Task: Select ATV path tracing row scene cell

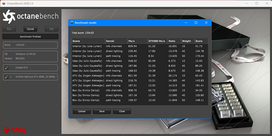Action: pyautogui.click(x=88, y=85)
